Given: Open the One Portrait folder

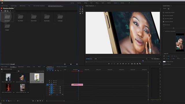Looking at the screenshot, I should (x=7, y=17).
